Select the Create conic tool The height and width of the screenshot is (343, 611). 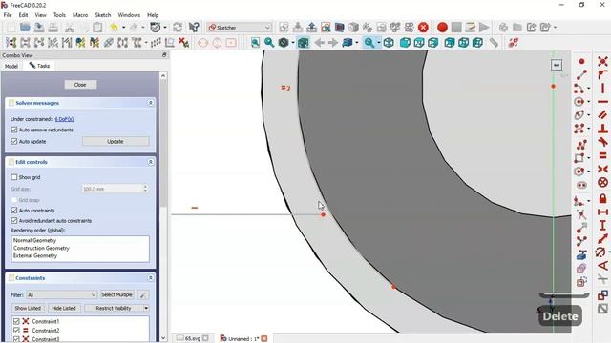[579, 115]
